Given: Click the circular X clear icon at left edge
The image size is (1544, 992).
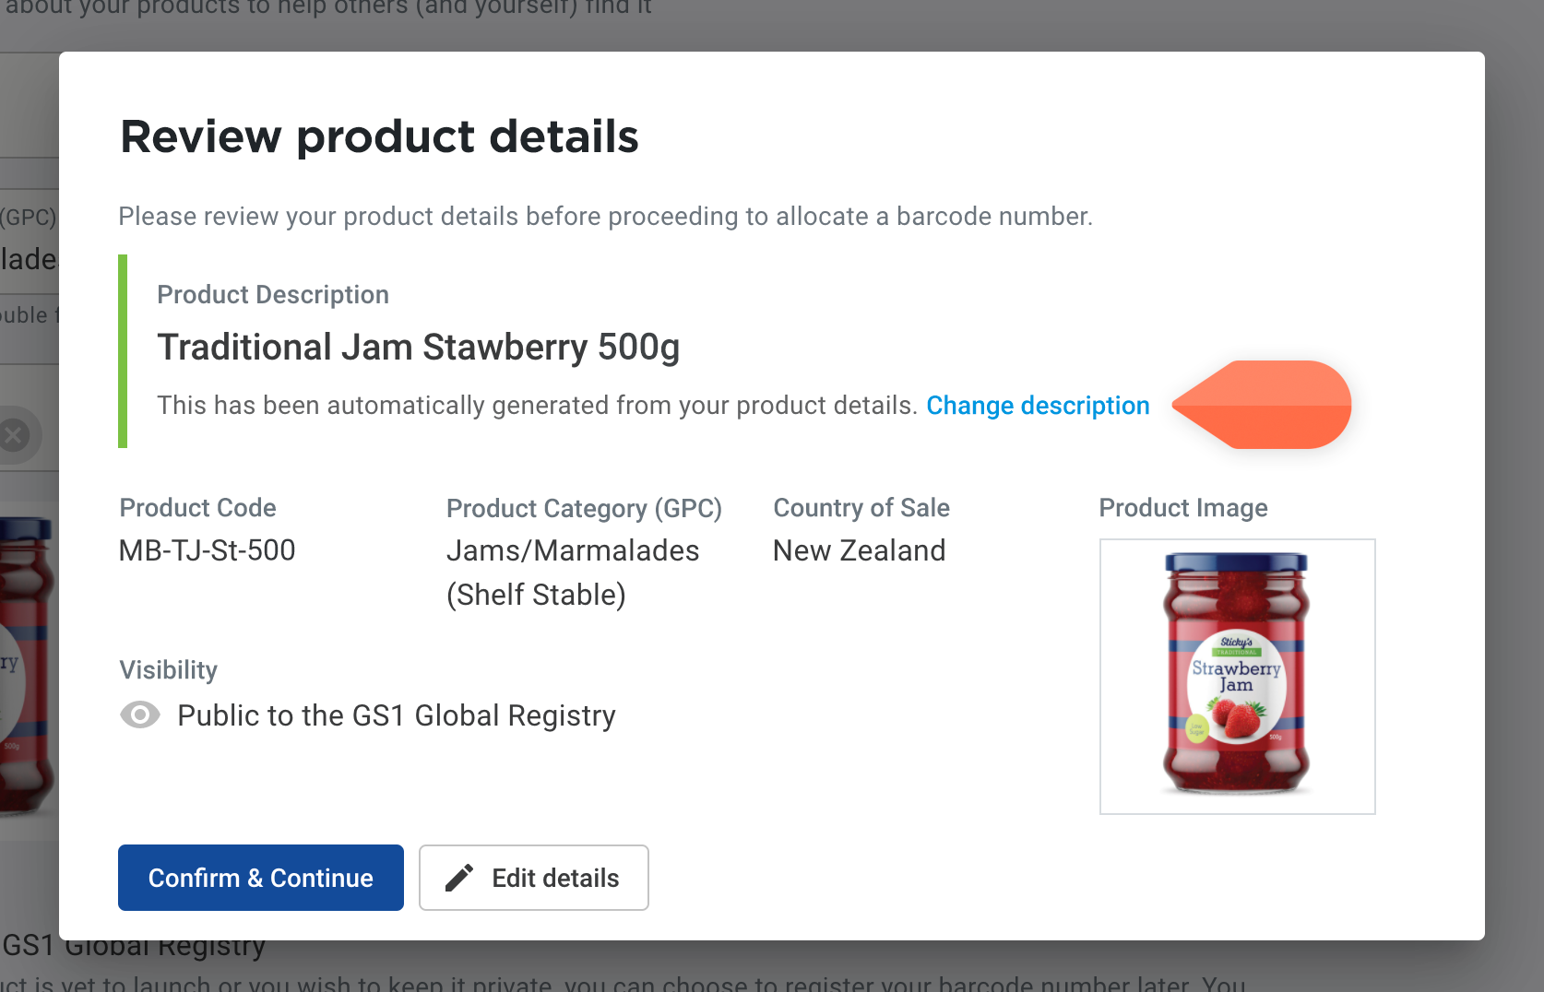Looking at the screenshot, I should click(13, 434).
